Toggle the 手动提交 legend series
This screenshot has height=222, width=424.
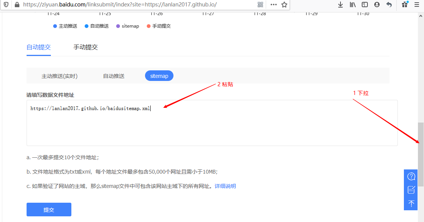tap(159, 26)
